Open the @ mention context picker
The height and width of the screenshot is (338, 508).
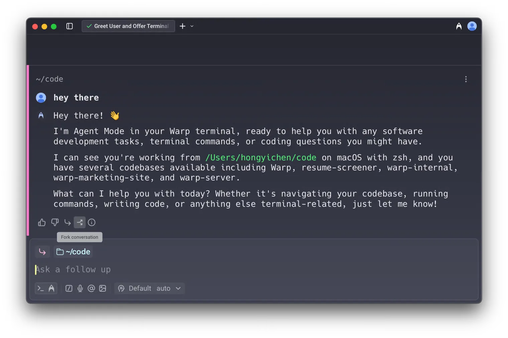91,288
